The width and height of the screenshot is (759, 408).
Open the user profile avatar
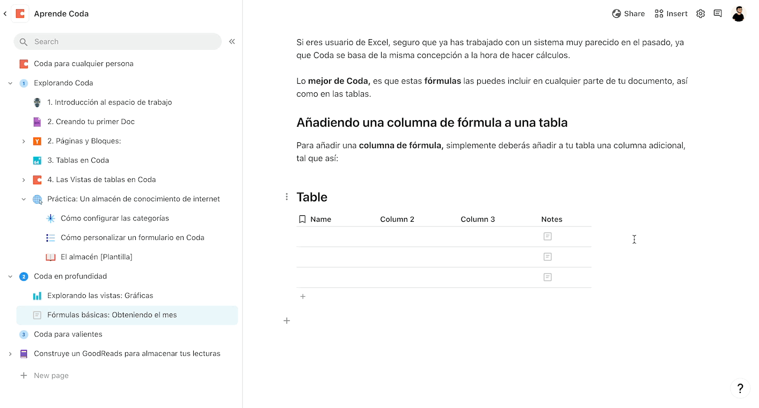[x=739, y=13]
